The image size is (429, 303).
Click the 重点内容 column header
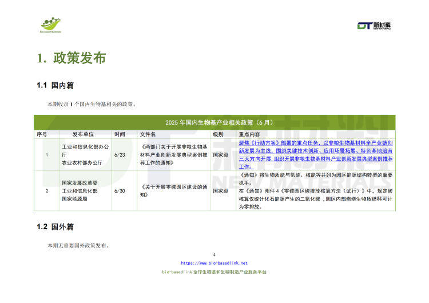(249, 134)
